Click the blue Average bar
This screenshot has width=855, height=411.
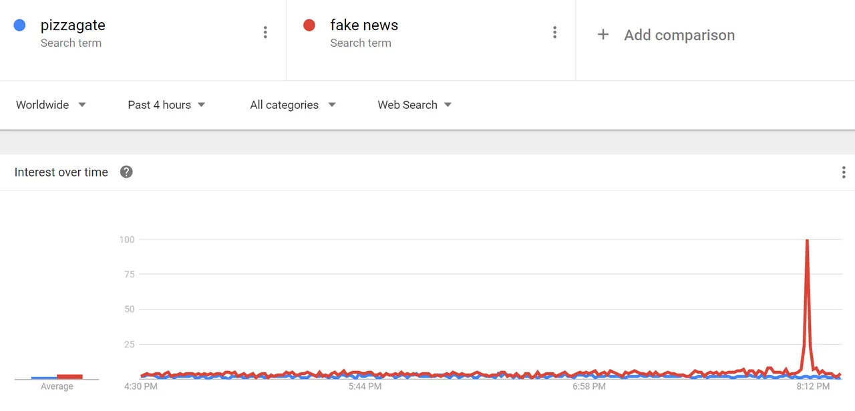(43, 378)
